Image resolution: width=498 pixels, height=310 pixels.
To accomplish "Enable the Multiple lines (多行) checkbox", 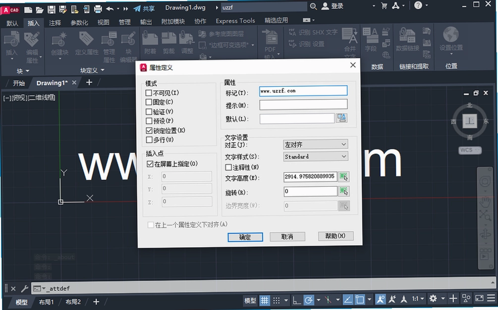I will 149,140.
